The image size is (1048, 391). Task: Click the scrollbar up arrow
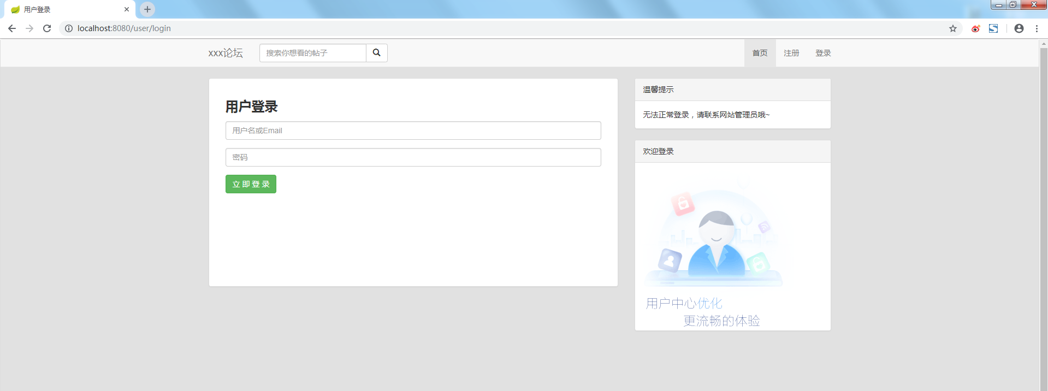[1044, 43]
